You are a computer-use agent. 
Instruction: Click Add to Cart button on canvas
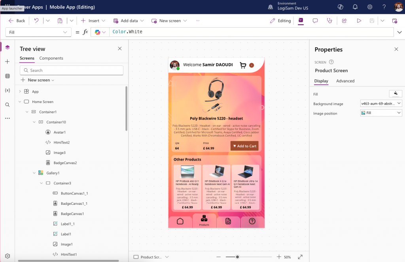click(244, 146)
